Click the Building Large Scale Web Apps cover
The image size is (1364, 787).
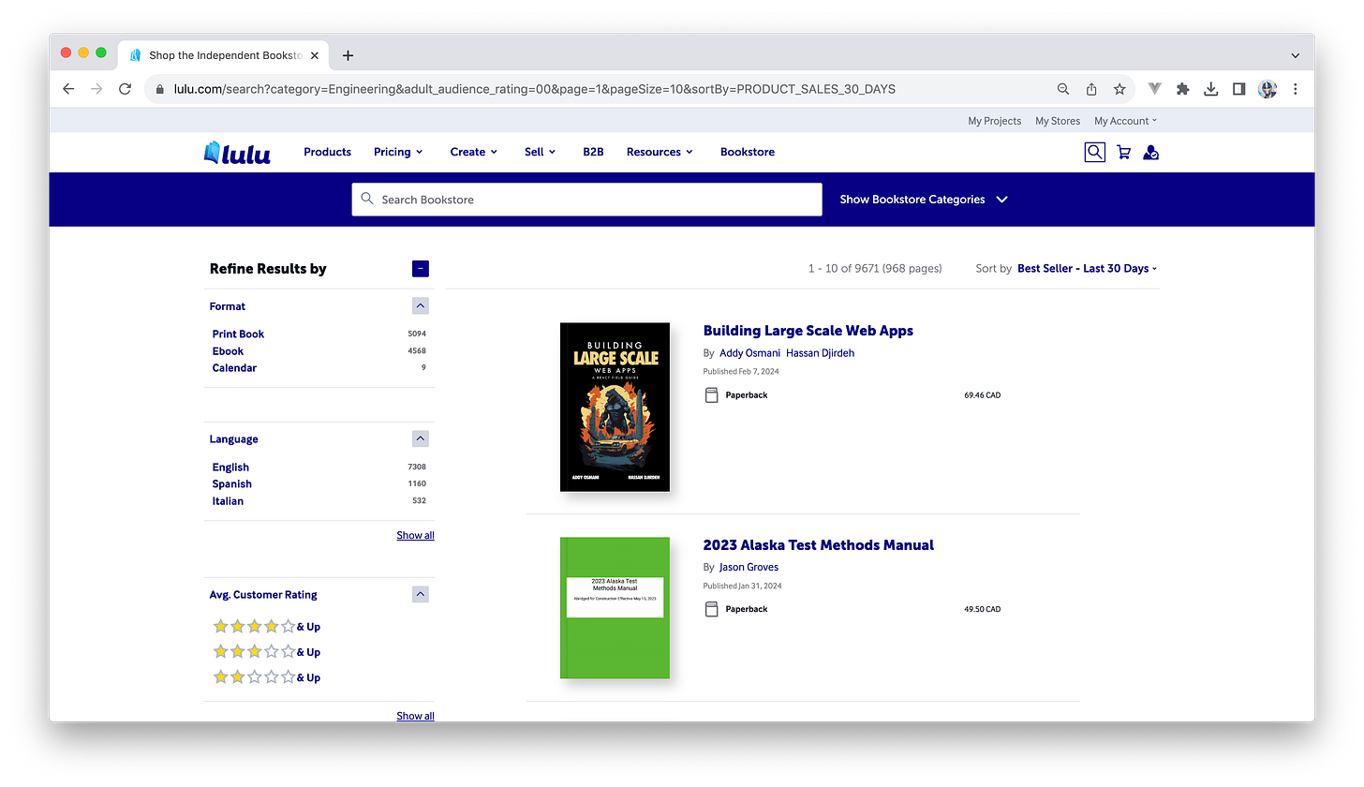615,407
